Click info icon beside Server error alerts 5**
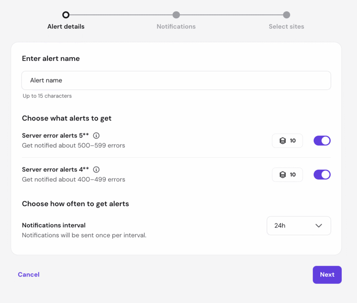 [97, 135]
